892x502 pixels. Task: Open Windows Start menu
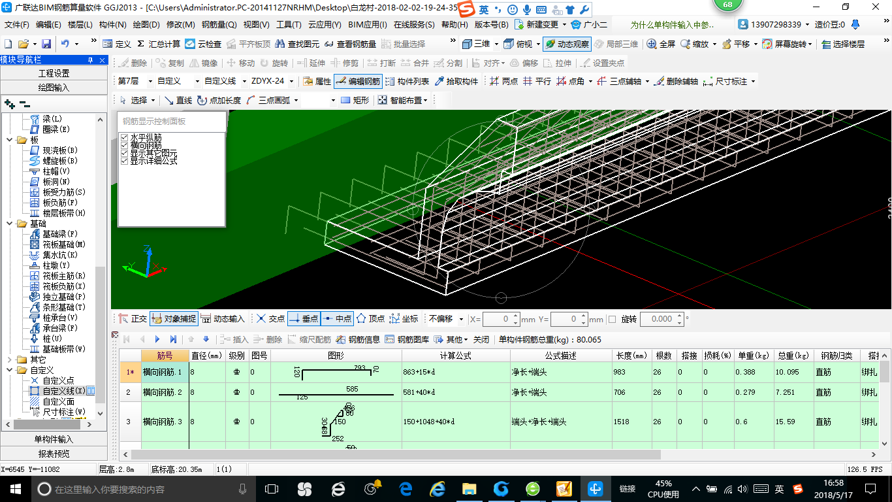click(15, 488)
